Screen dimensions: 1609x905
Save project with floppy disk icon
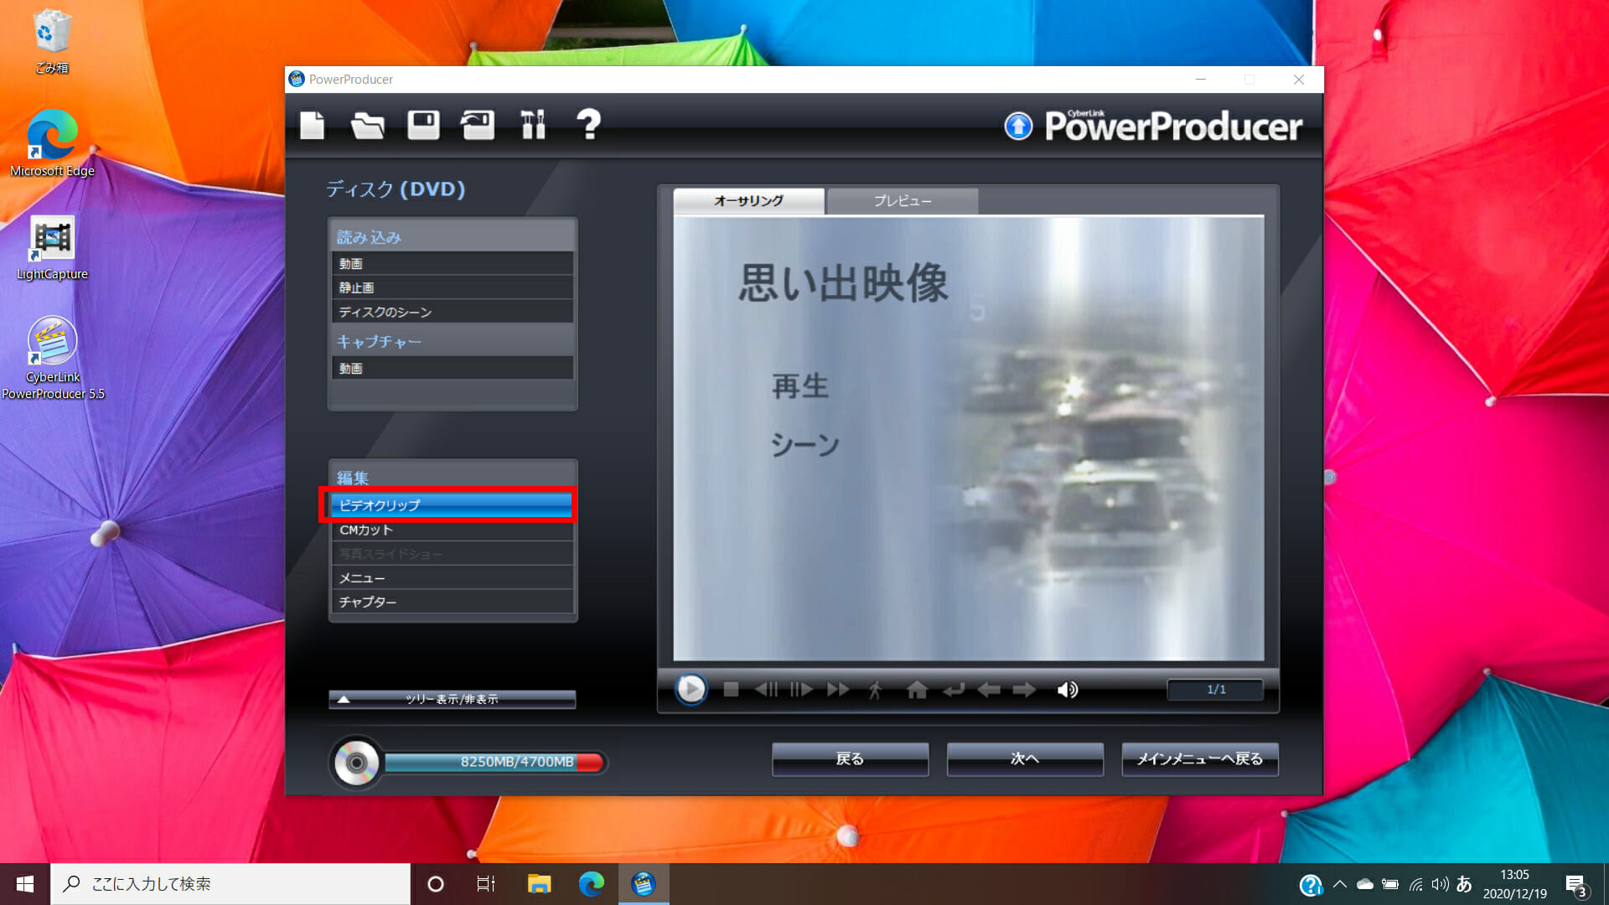click(x=423, y=125)
